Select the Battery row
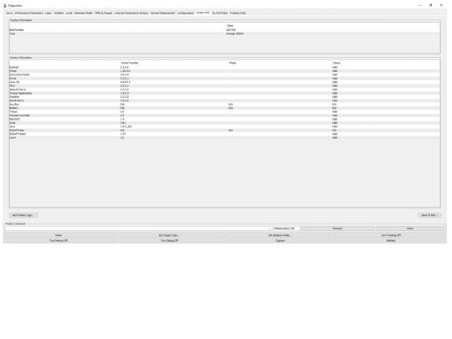Viewport: 452px width, 339px height. (x=224, y=108)
